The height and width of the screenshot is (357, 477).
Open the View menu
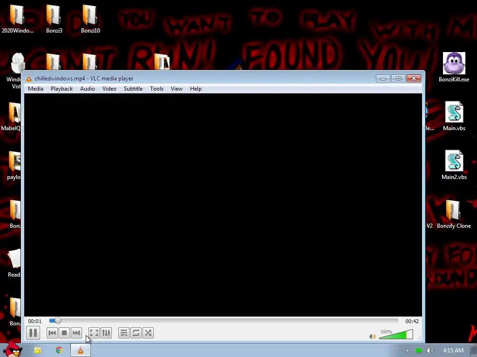coord(177,89)
